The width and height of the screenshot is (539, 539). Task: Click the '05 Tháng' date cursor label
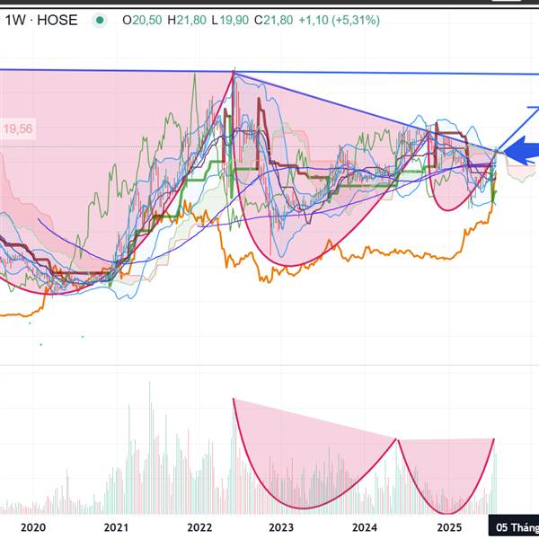(514, 526)
